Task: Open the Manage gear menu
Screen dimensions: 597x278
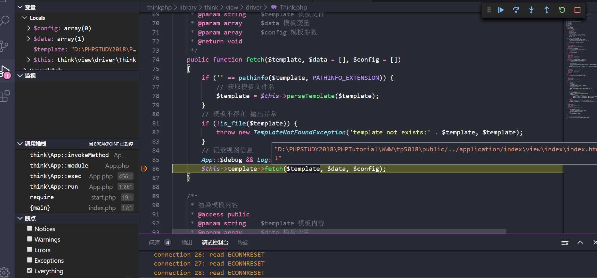Action: point(5,272)
